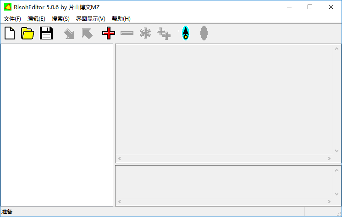Click the upper pane's scroll-down arrow
342x217 pixels.
(336, 151)
